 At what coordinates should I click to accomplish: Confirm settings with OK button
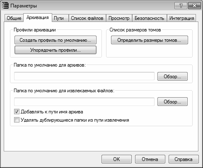point(116,159)
